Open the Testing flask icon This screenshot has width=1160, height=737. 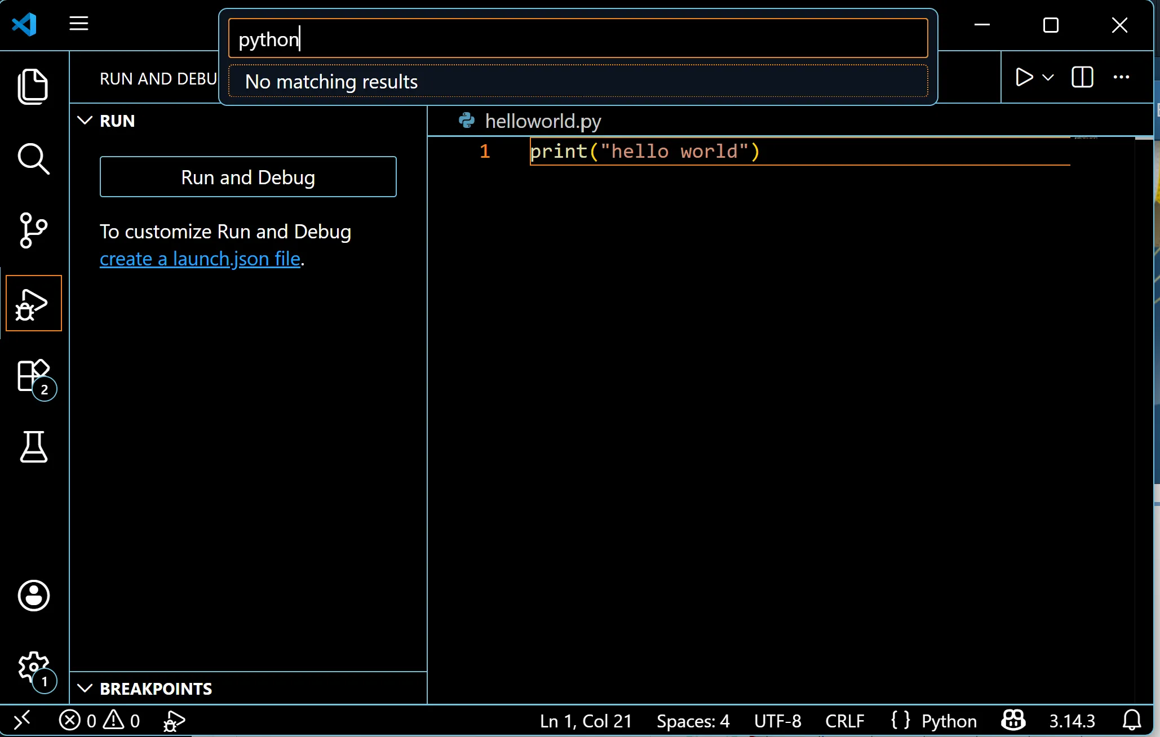(x=33, y=447)
